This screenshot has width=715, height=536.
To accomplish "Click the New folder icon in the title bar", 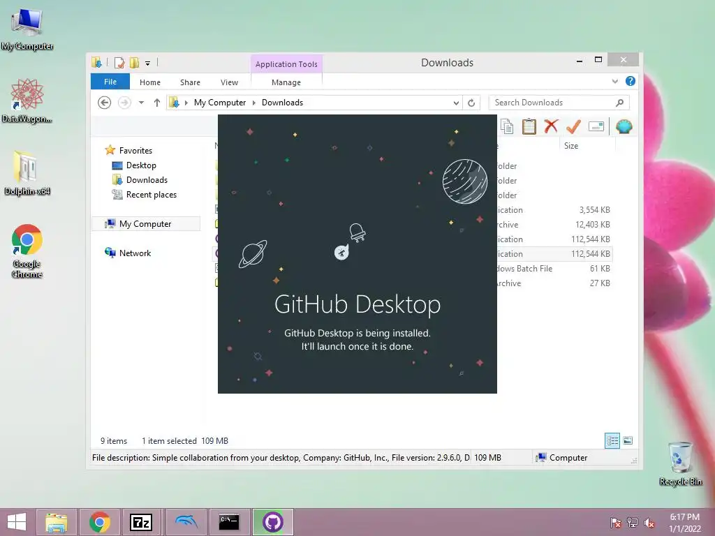I will (134, 62).
